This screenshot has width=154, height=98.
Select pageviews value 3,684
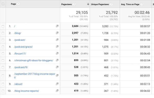[75, 26]
